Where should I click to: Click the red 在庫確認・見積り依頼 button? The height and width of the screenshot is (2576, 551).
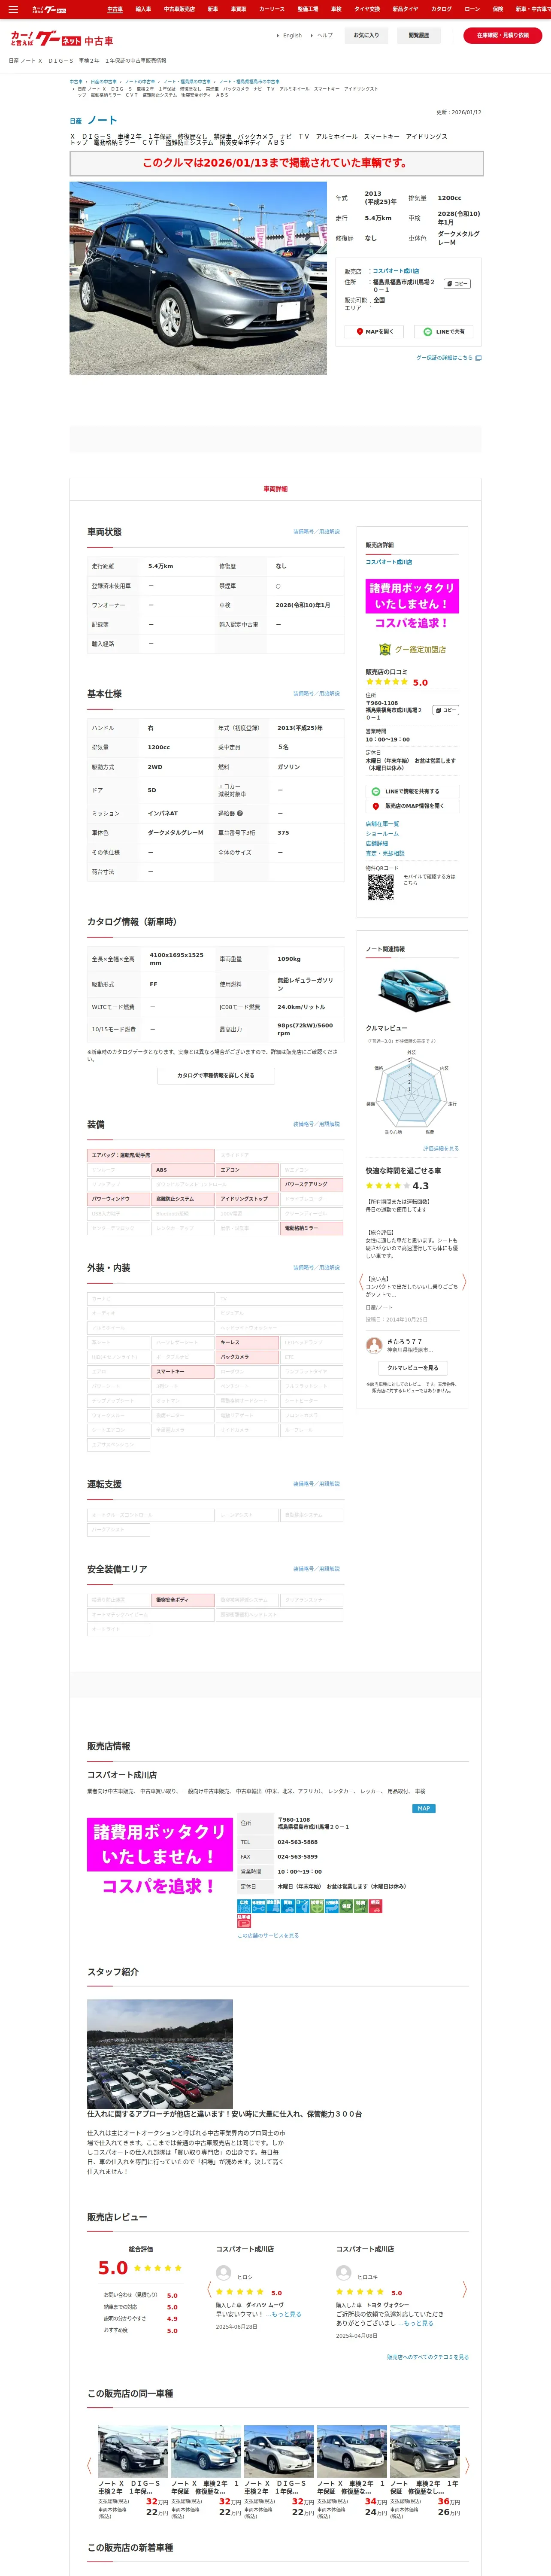click(x=502, y=35)
